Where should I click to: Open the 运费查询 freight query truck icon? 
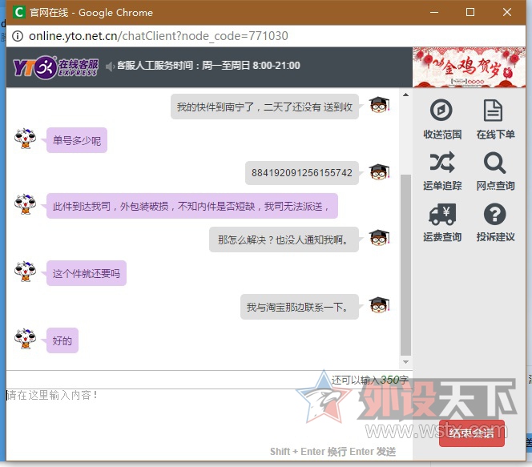click(x=441, y=215)
